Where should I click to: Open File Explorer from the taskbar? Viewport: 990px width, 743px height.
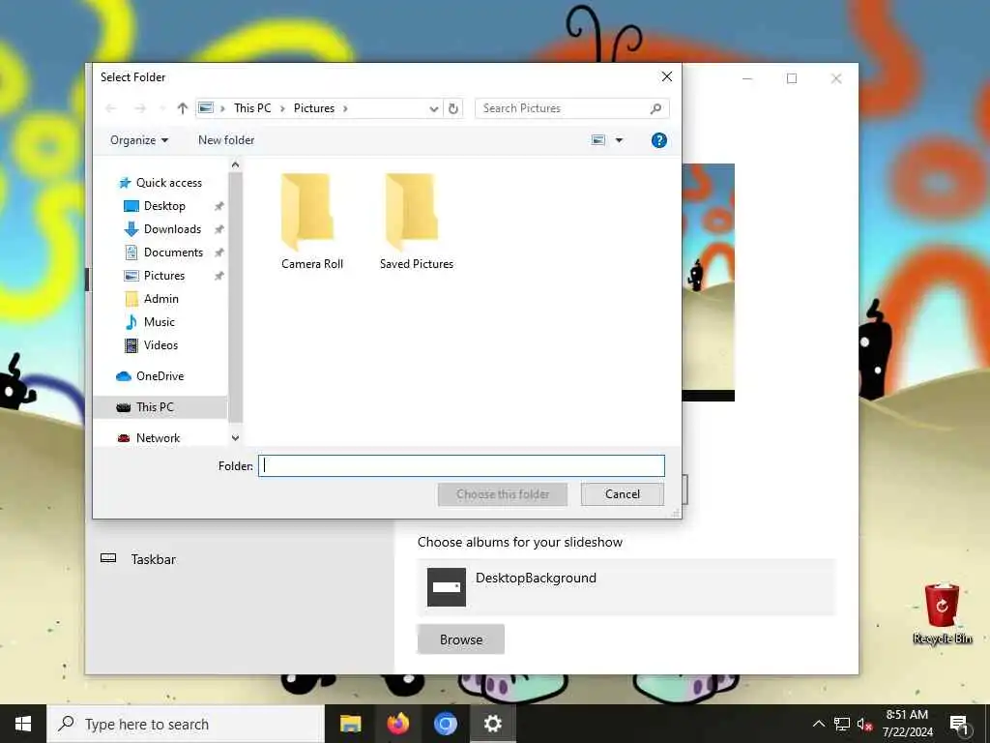pyautogui.click(x=350, y=724)
